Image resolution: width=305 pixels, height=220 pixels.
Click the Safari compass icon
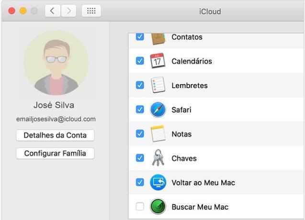click(x=158, y=110)
